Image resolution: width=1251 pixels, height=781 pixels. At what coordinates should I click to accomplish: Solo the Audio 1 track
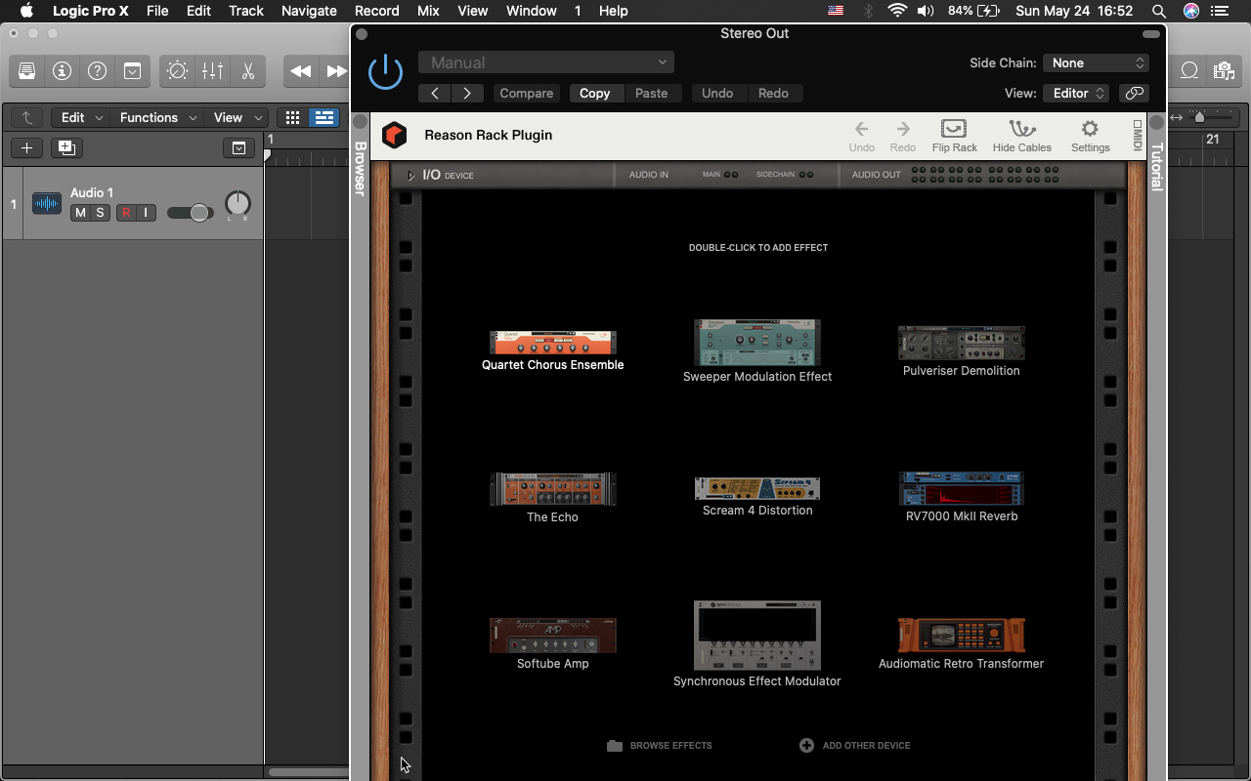[99, 213]
